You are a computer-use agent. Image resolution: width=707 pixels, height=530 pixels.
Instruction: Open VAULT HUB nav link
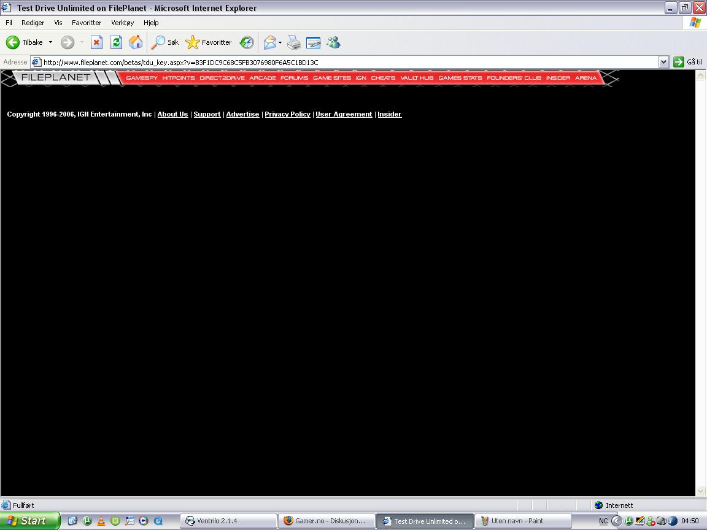(x=417, y=78)
